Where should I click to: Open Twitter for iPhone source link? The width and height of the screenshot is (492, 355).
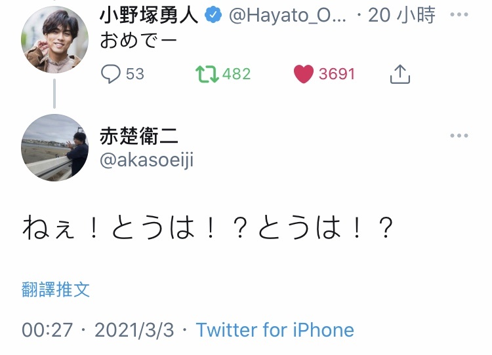click(275, 330)
